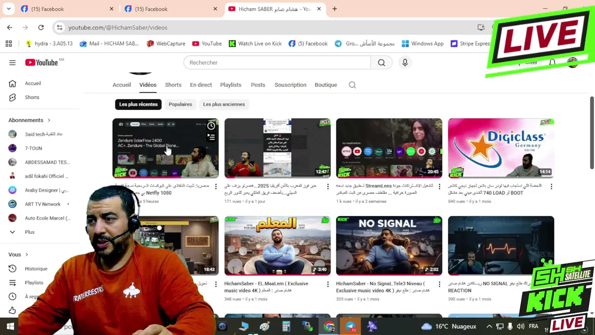Show hidden system tray icons chevron
595x335 pixels.
point(489,326)
